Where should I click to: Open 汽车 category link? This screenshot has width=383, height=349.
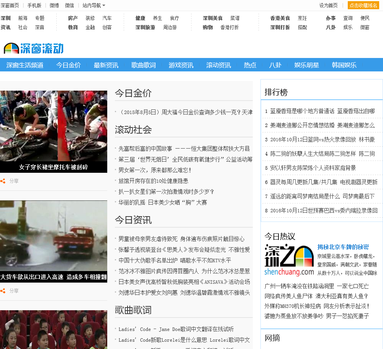pos(107,18)
